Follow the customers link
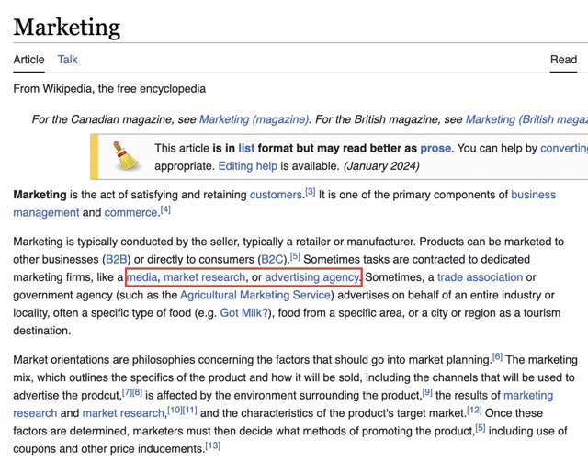 (276, 195)
